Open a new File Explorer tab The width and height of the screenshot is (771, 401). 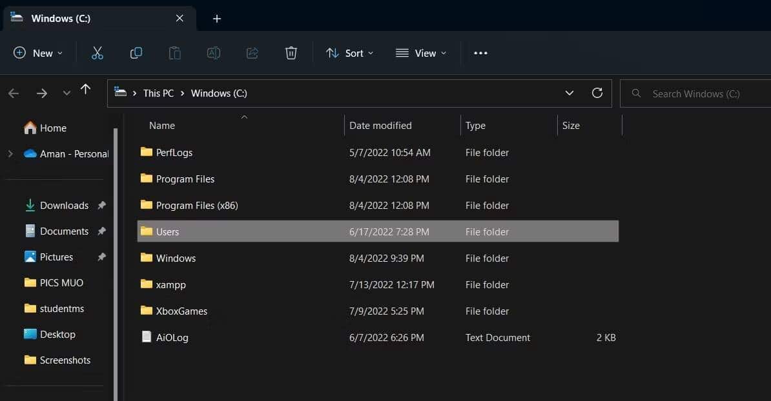pos(216,19)
